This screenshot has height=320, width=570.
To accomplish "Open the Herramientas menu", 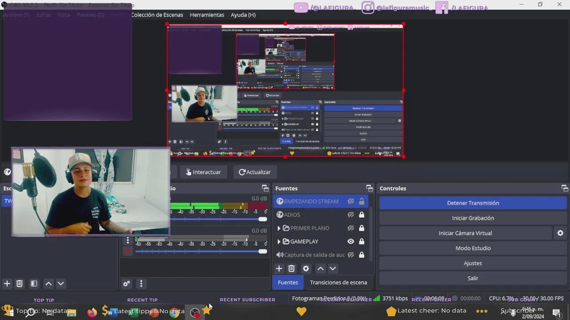I will click(x=207, y=15).
